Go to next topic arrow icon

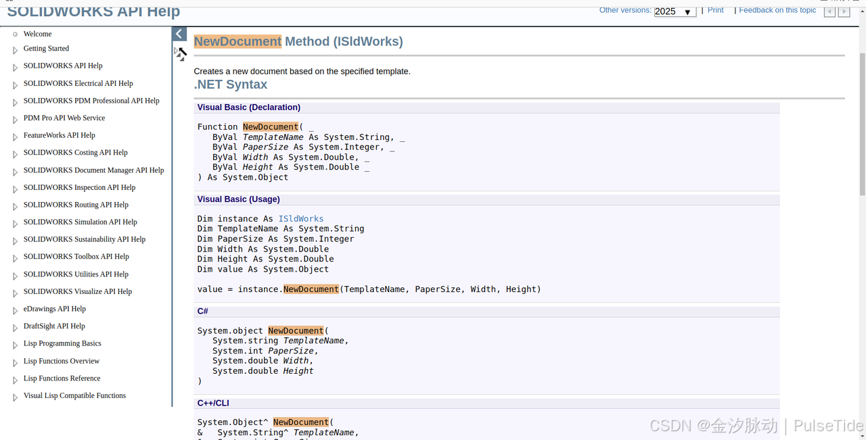(x=844, y=11)
